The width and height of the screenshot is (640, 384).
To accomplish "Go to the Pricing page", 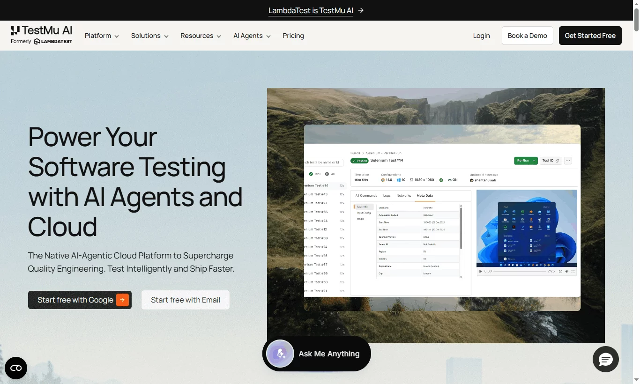I will click(293, 36).
